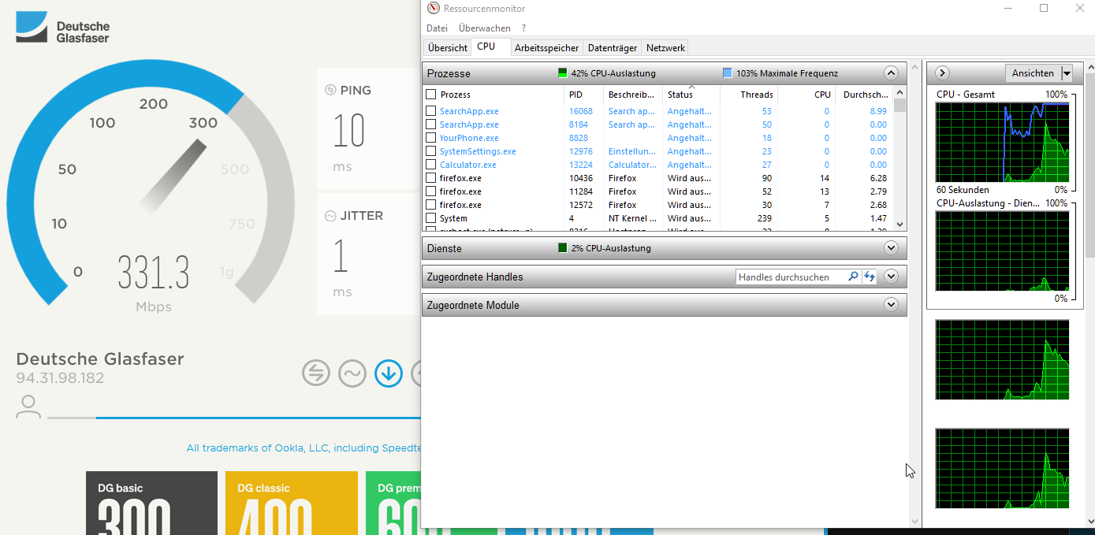
Task: Tick the checkbox for SearchApp.exe PID 16068
Action: (x=431, y=111)
